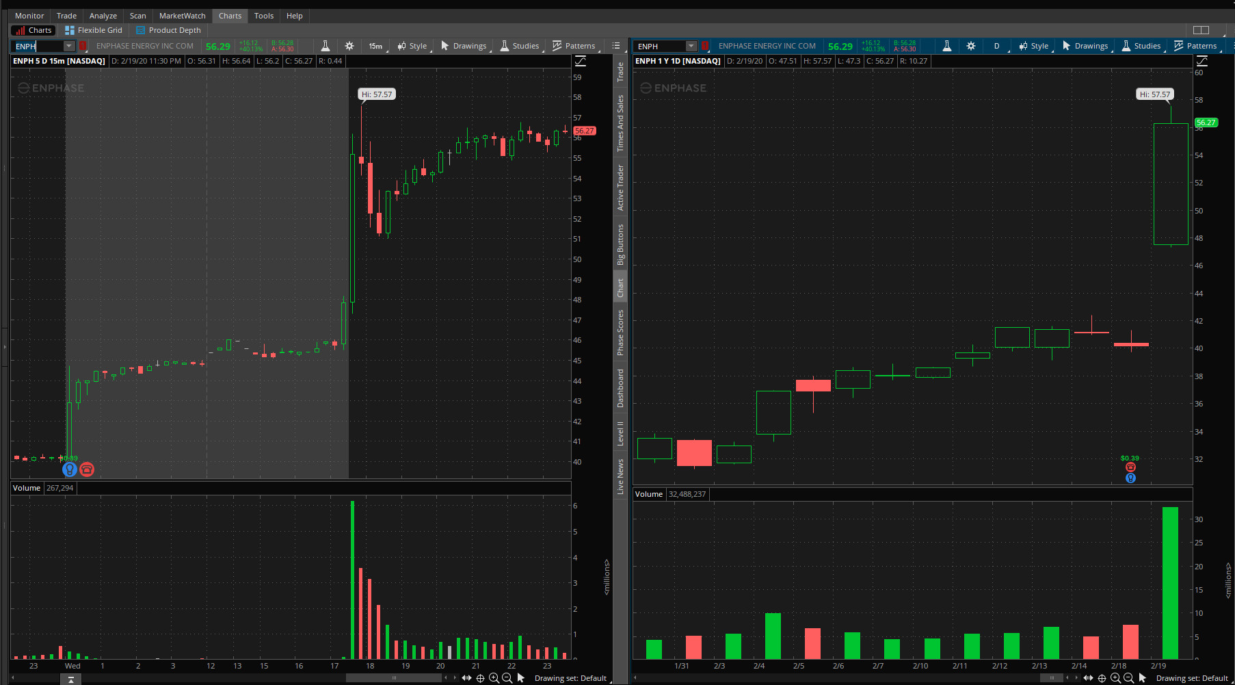This screenshot has height=685, width=1235.
Task: Toggle the Live News side panel
Action: pos(620,477)
